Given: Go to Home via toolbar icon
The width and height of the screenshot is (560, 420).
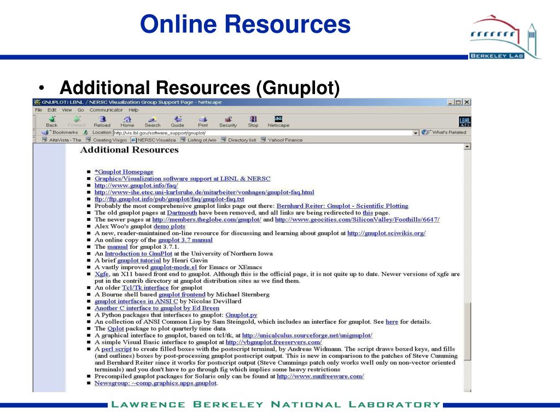Looking at the screenshot, I should (127, 121).
